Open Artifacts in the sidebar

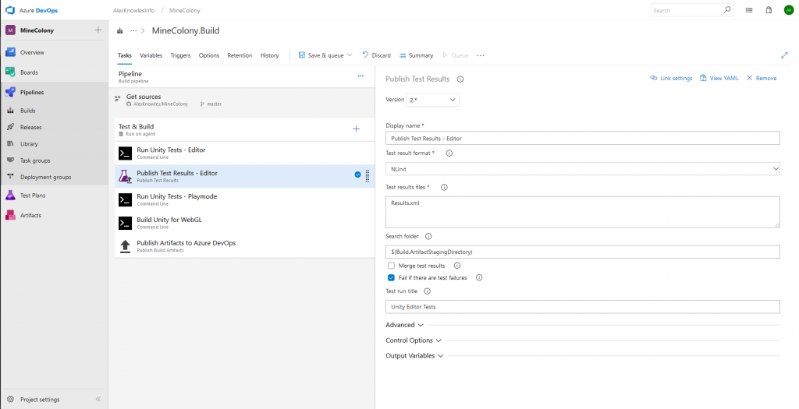[30, 215]
